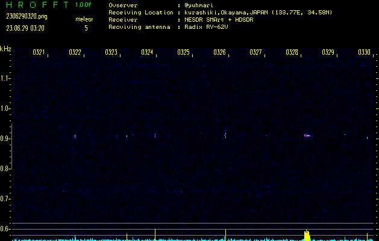This screenshot has height=241, width=379.
Task: Select the 0321 time marker
Action: [39, 52]
